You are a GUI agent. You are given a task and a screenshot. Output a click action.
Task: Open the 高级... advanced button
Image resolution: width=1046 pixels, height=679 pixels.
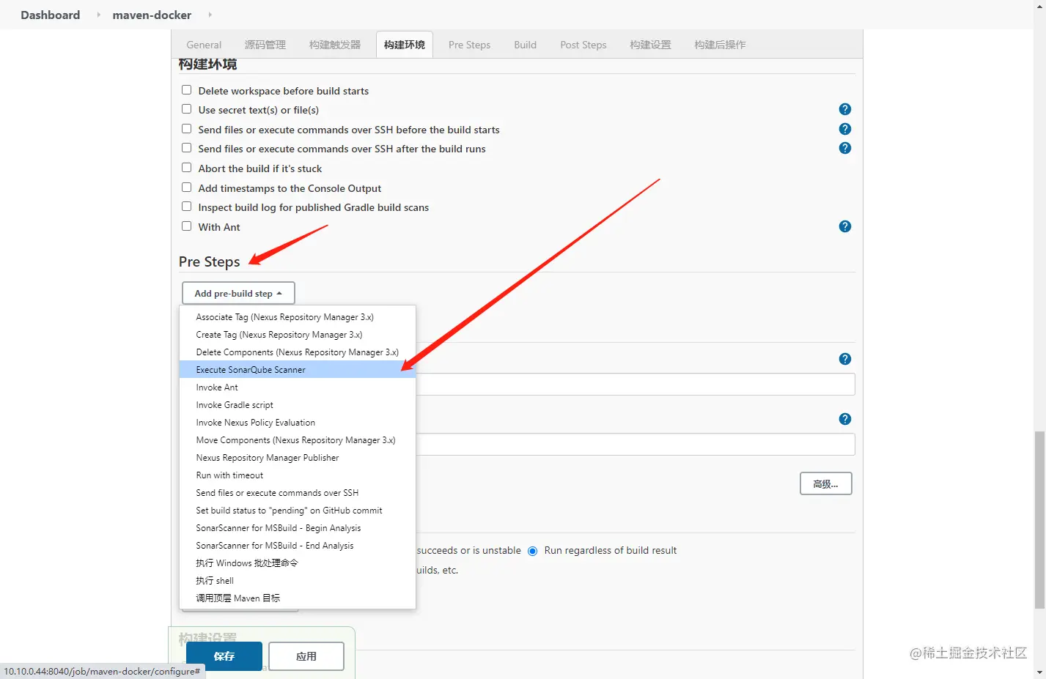(825, 483)
